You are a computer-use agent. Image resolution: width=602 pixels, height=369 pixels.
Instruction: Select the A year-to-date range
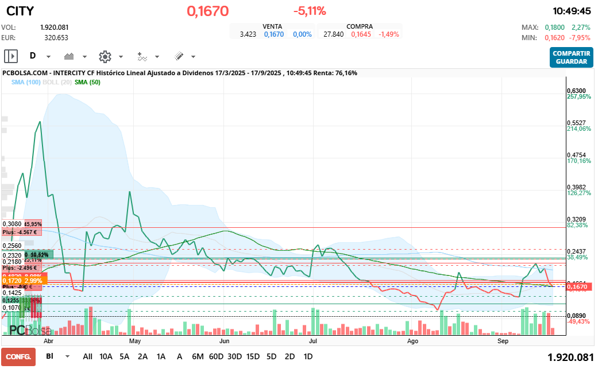click(x=179, y=357)
